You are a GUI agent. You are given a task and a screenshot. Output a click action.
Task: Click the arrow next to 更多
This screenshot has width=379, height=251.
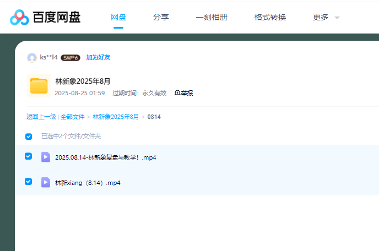(x=337, y=18)
